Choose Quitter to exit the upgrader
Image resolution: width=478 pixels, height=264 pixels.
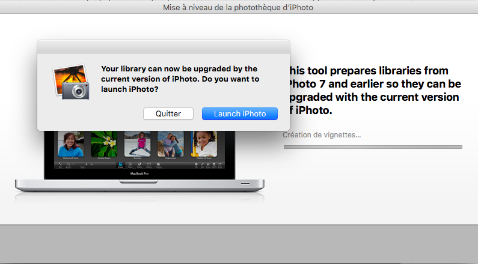pyautogui.click(x=168, y=113)
